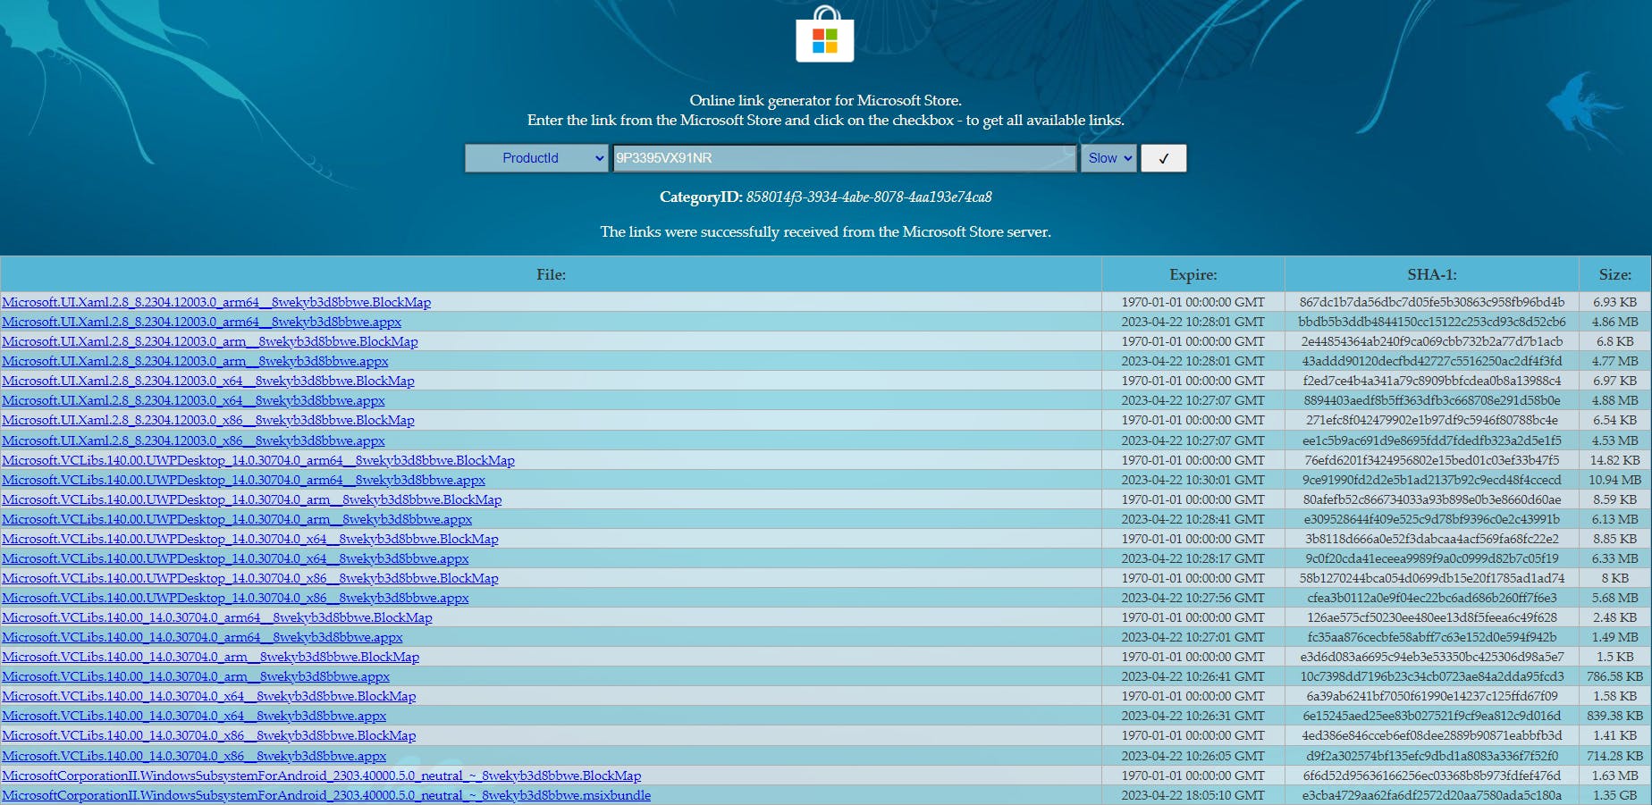Focus the product ID input field
Viewport: 1652px width, 805px height.
[845, 158]
